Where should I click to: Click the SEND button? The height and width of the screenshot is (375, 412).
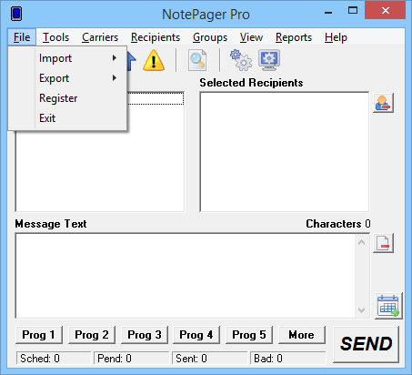(x=366, y=344)
